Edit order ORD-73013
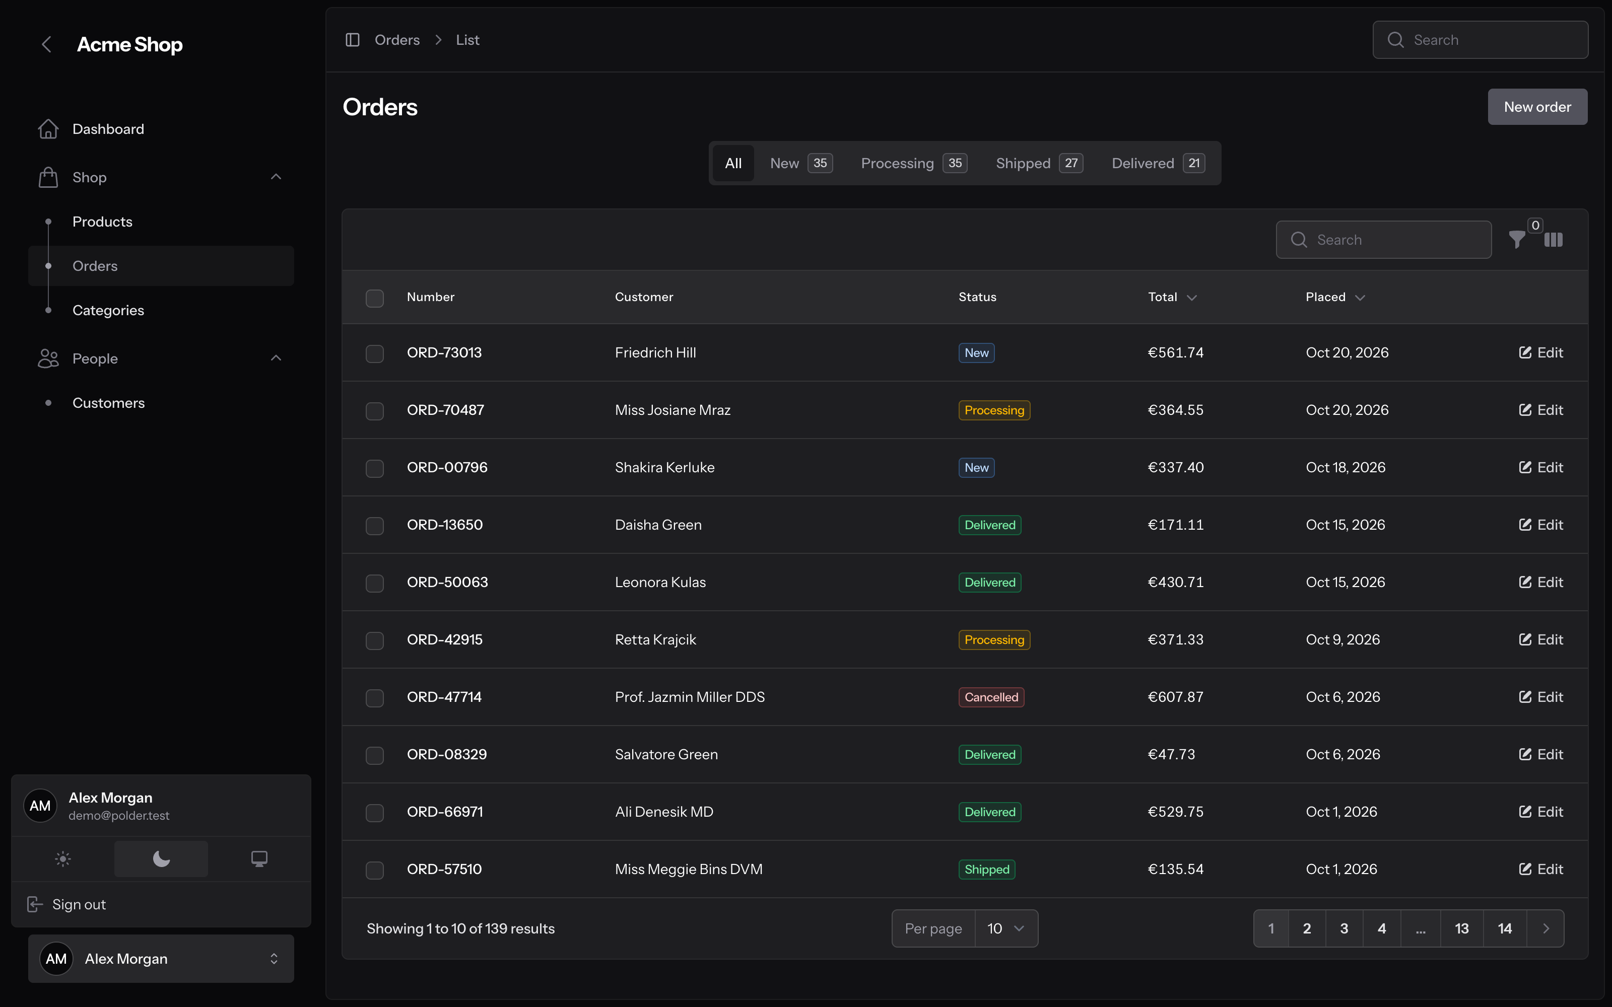 coord(1541,353)
